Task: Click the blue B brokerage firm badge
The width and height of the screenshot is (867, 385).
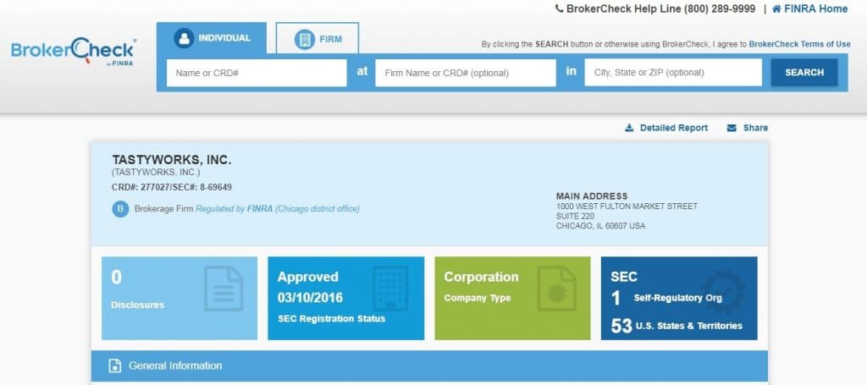Action: pos(120,209)
